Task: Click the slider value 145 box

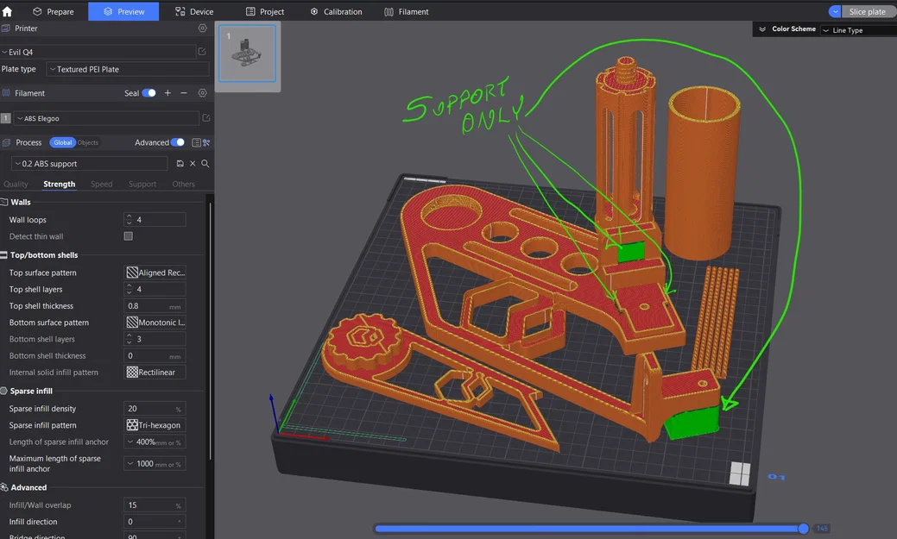Action: pos(822,528)
